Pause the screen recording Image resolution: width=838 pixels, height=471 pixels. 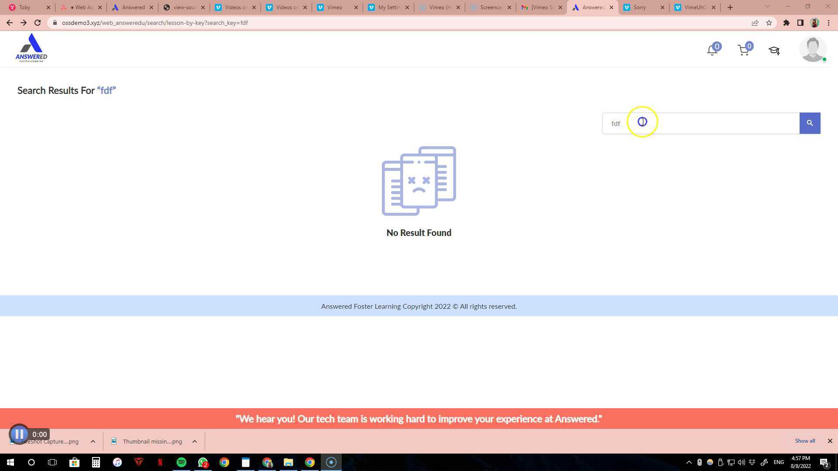click(19, 434)
